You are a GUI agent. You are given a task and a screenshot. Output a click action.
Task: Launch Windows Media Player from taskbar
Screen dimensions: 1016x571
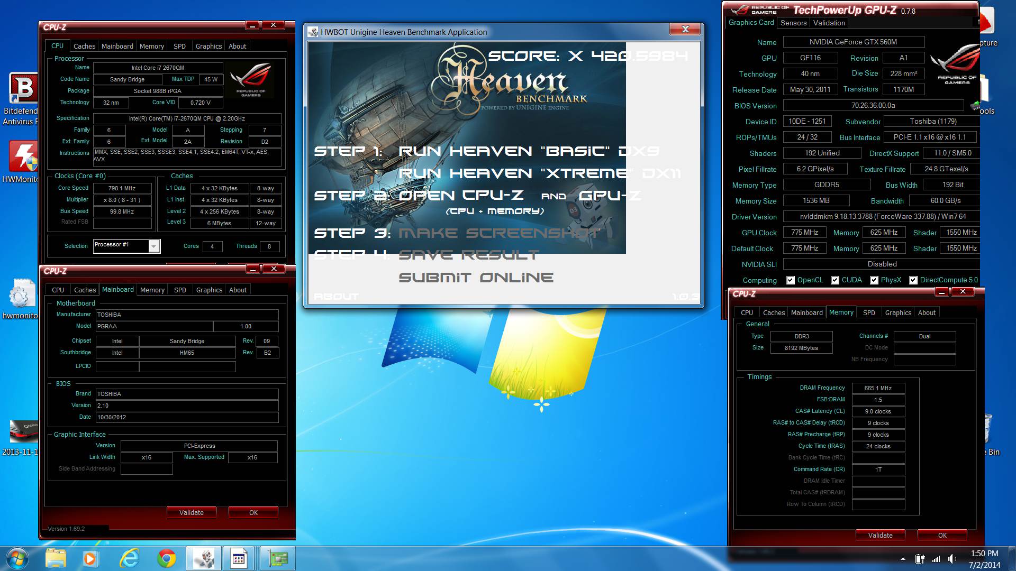(x=89, y=558)
